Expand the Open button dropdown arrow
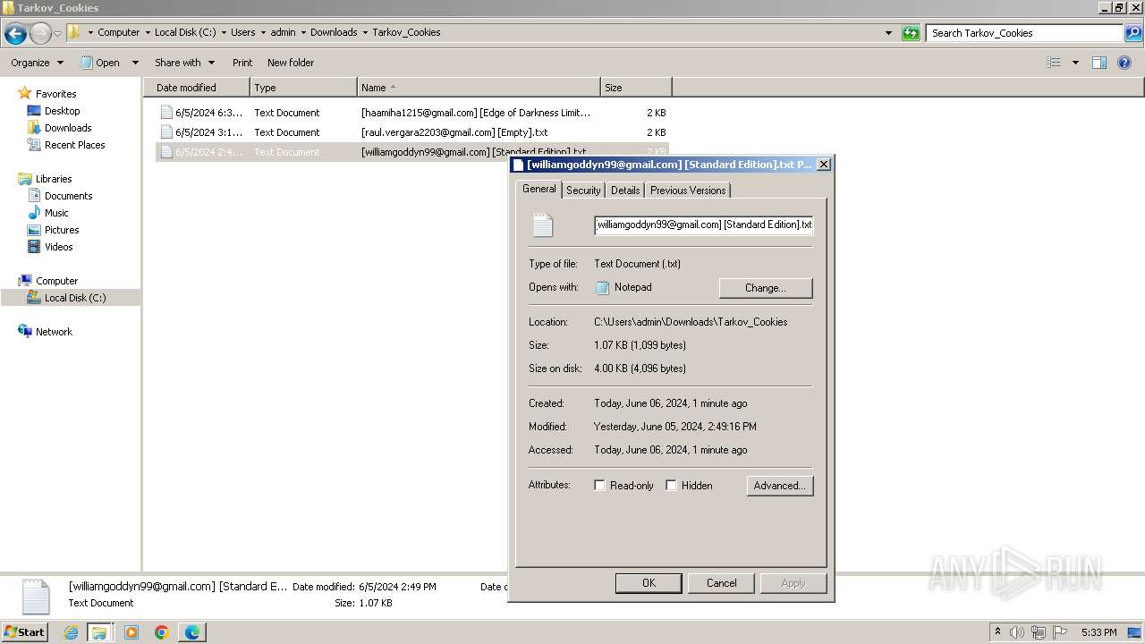This screenshot has width=1145, height=644. 135,63
